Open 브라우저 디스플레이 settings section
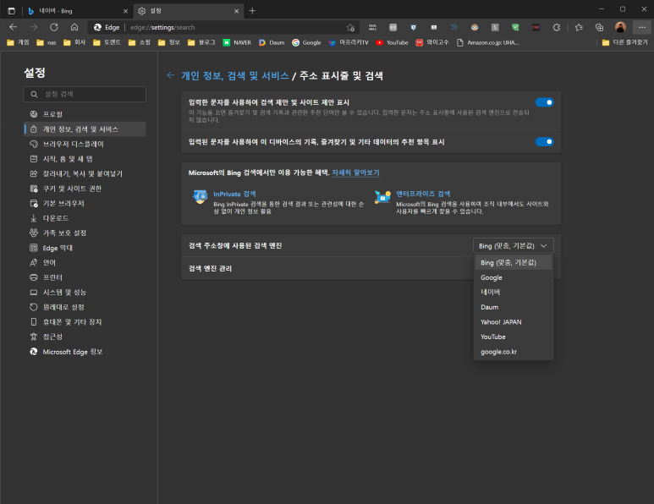The height and width of the screenshot is (504, 654). pyautogui.click(x=85, y=145)
